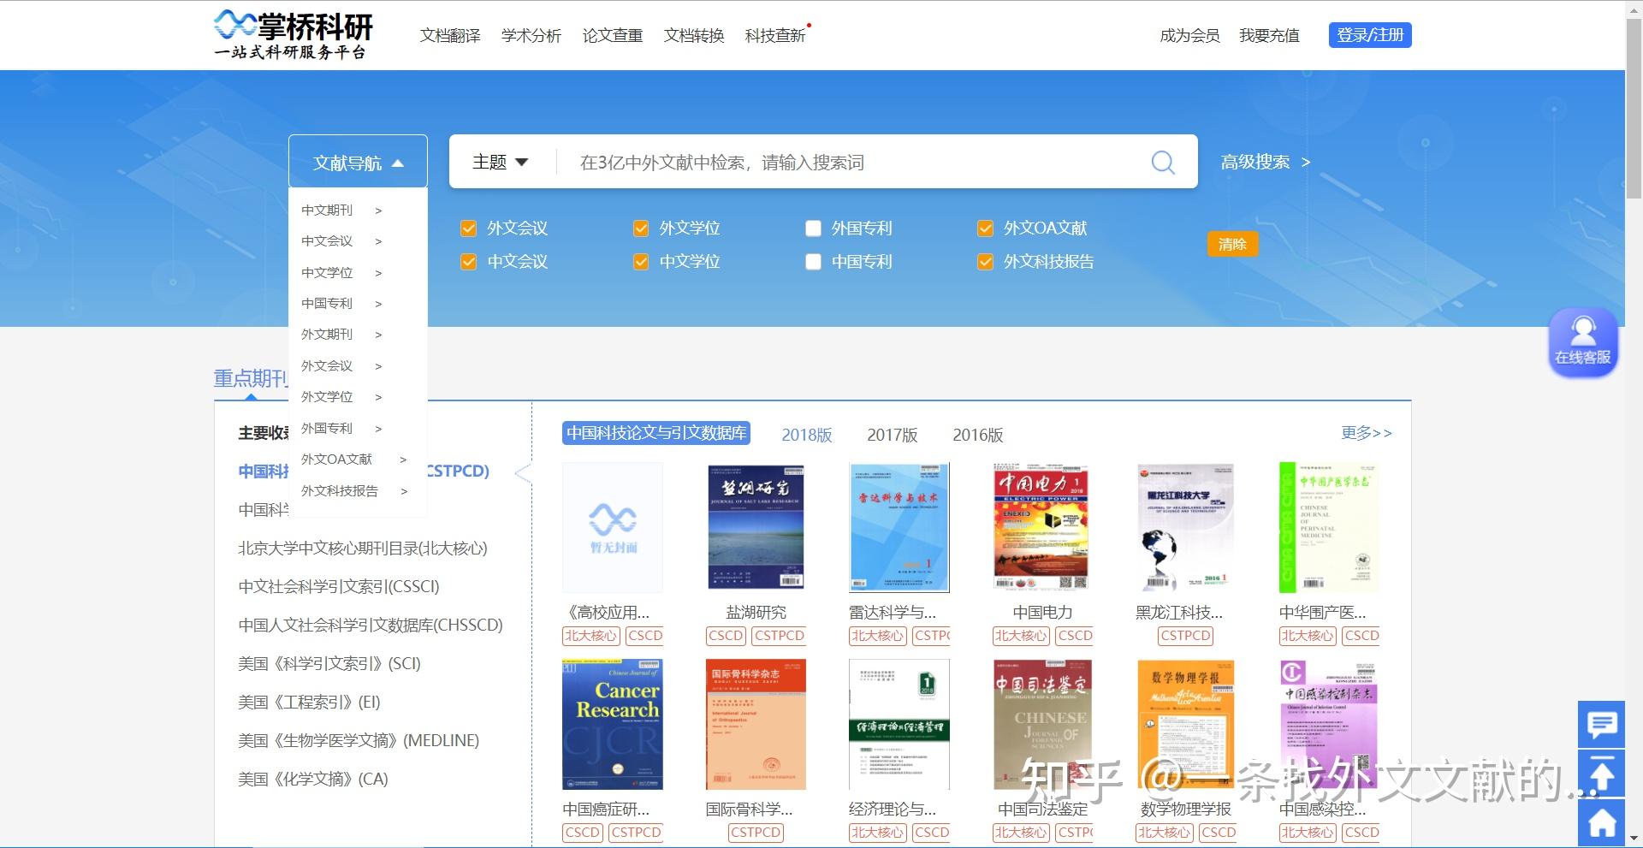Screen dimensions: 1643x848
Task: Click the 更多>> link
Action: [x=1367, y=433]
